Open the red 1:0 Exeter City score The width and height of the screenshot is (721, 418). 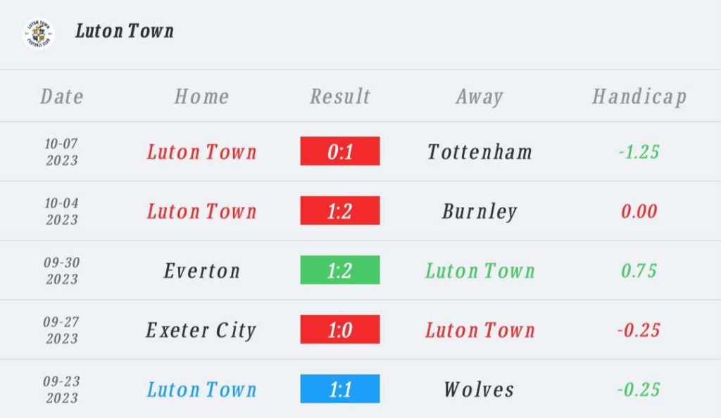click(x=340, y=329)
